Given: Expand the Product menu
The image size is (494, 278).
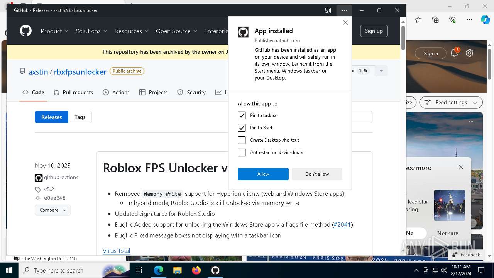Looking at the screenshot, I should [54, 31].
